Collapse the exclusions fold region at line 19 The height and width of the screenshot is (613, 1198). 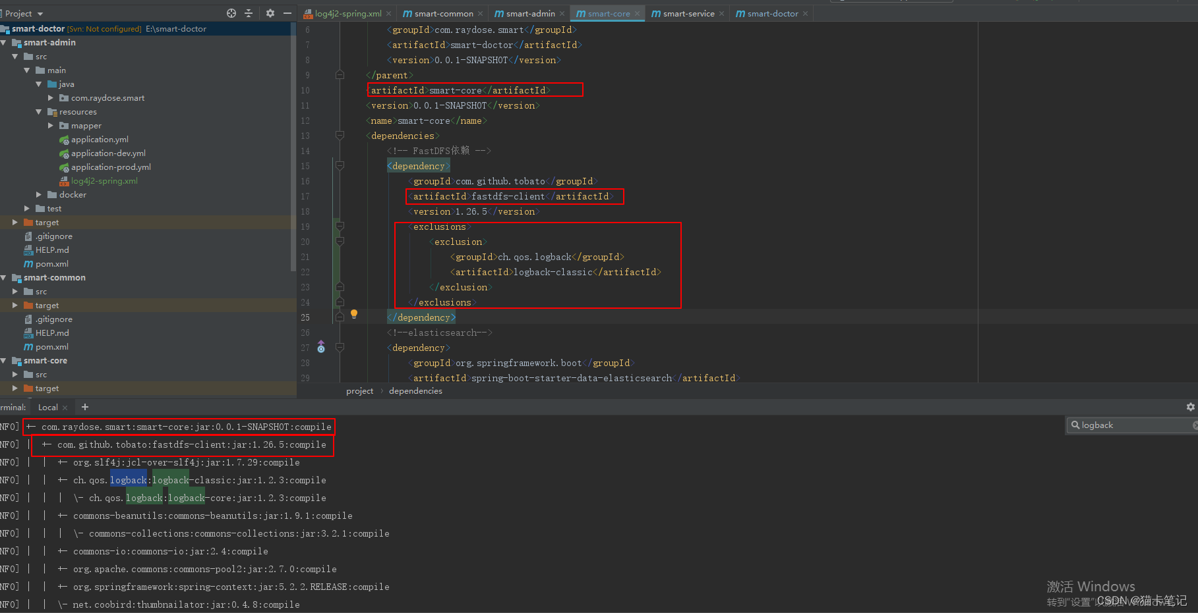point(340,226)
